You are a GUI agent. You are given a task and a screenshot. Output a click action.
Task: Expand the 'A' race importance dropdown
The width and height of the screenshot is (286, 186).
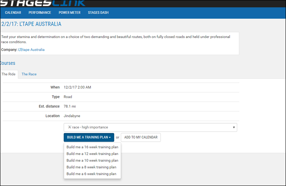coord(150,127)
